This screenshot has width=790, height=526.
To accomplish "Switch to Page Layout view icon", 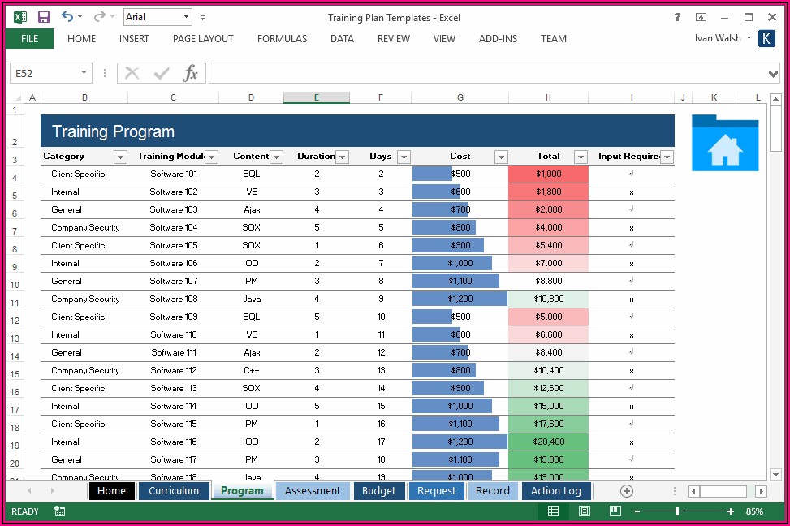I will coord(584,511).
